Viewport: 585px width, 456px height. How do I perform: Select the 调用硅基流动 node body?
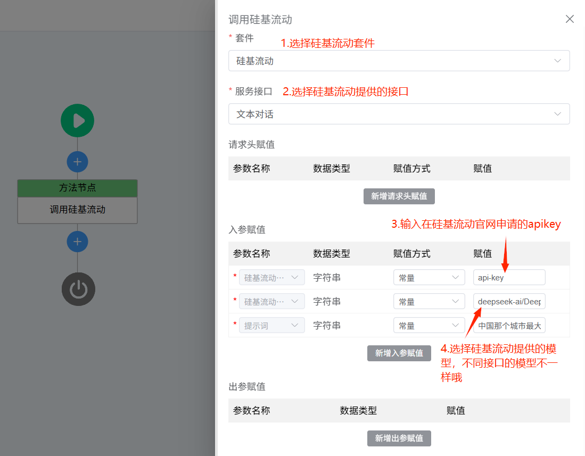(78, 210)
